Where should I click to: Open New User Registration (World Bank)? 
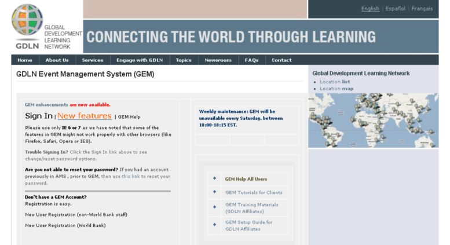pos(65,225)
